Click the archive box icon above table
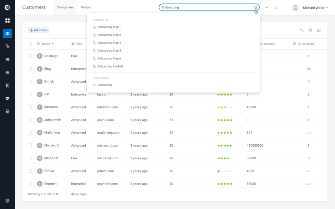Viewport: 335px width, 209px height. 310,30
